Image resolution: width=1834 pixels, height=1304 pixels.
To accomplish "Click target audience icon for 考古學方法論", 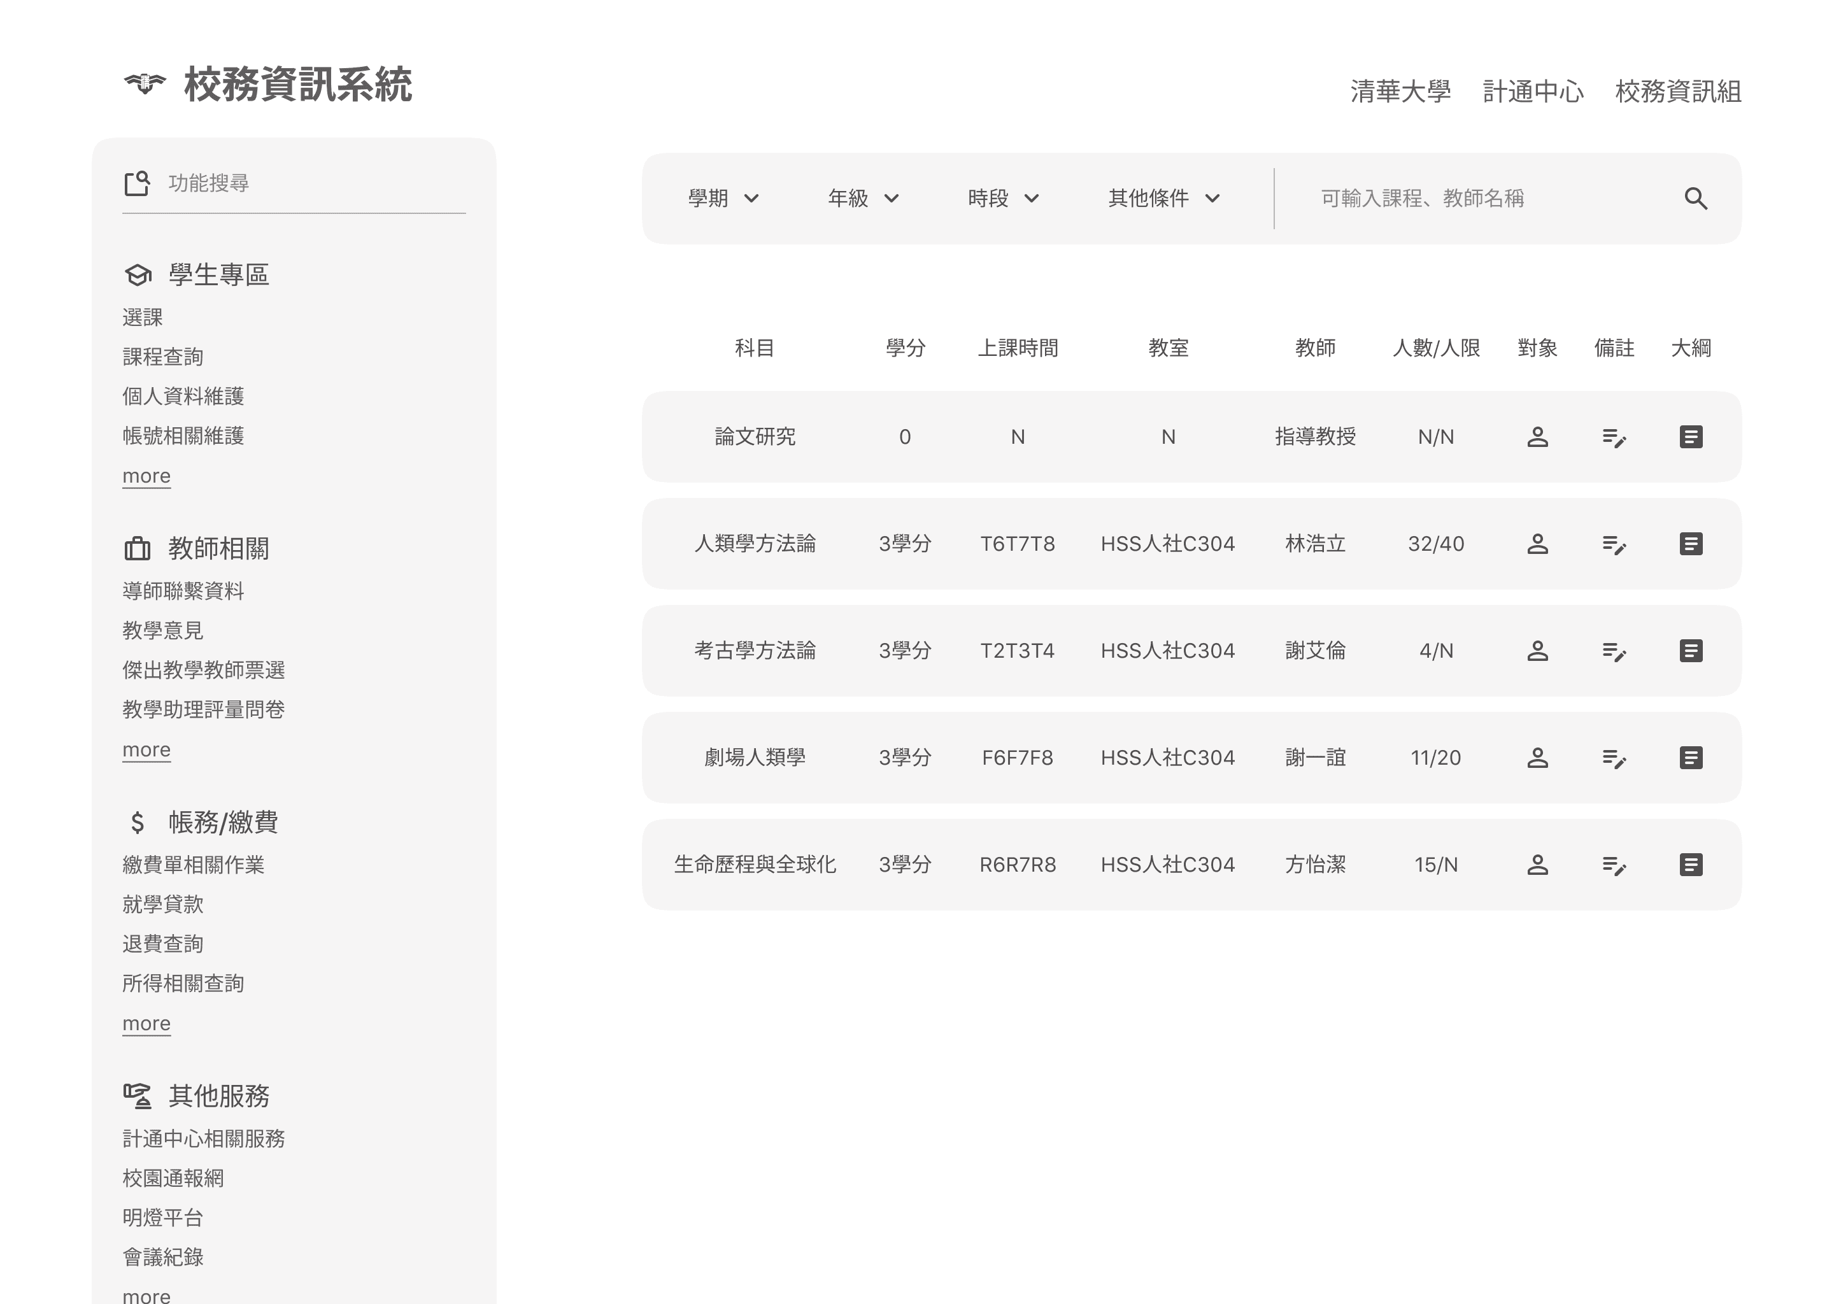I will pos(1537,651).
